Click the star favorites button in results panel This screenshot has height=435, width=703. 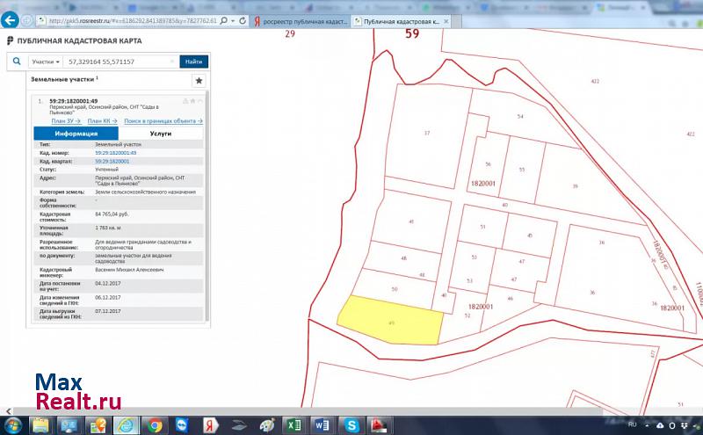coord(199,80)
